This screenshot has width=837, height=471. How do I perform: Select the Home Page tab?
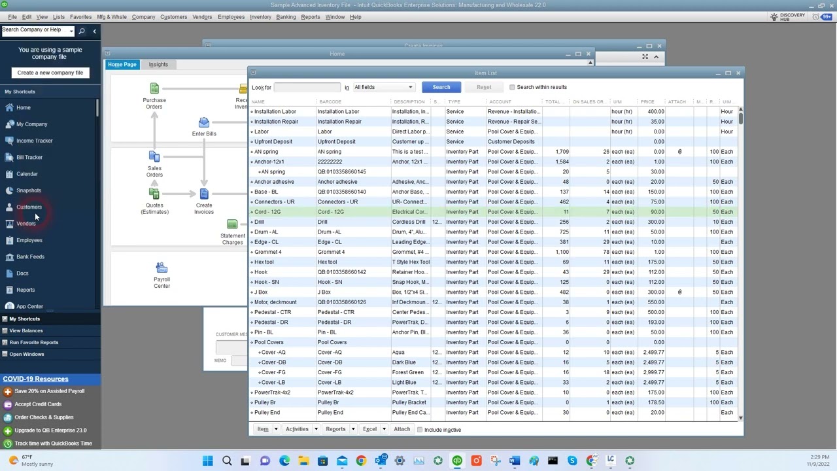[x=122, y=64]
